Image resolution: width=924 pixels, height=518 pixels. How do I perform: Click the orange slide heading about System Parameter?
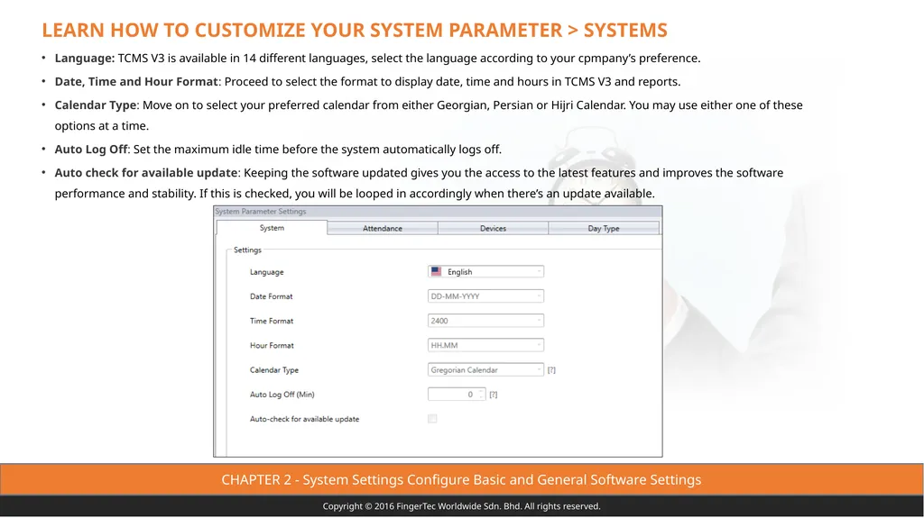pos(354,30)
